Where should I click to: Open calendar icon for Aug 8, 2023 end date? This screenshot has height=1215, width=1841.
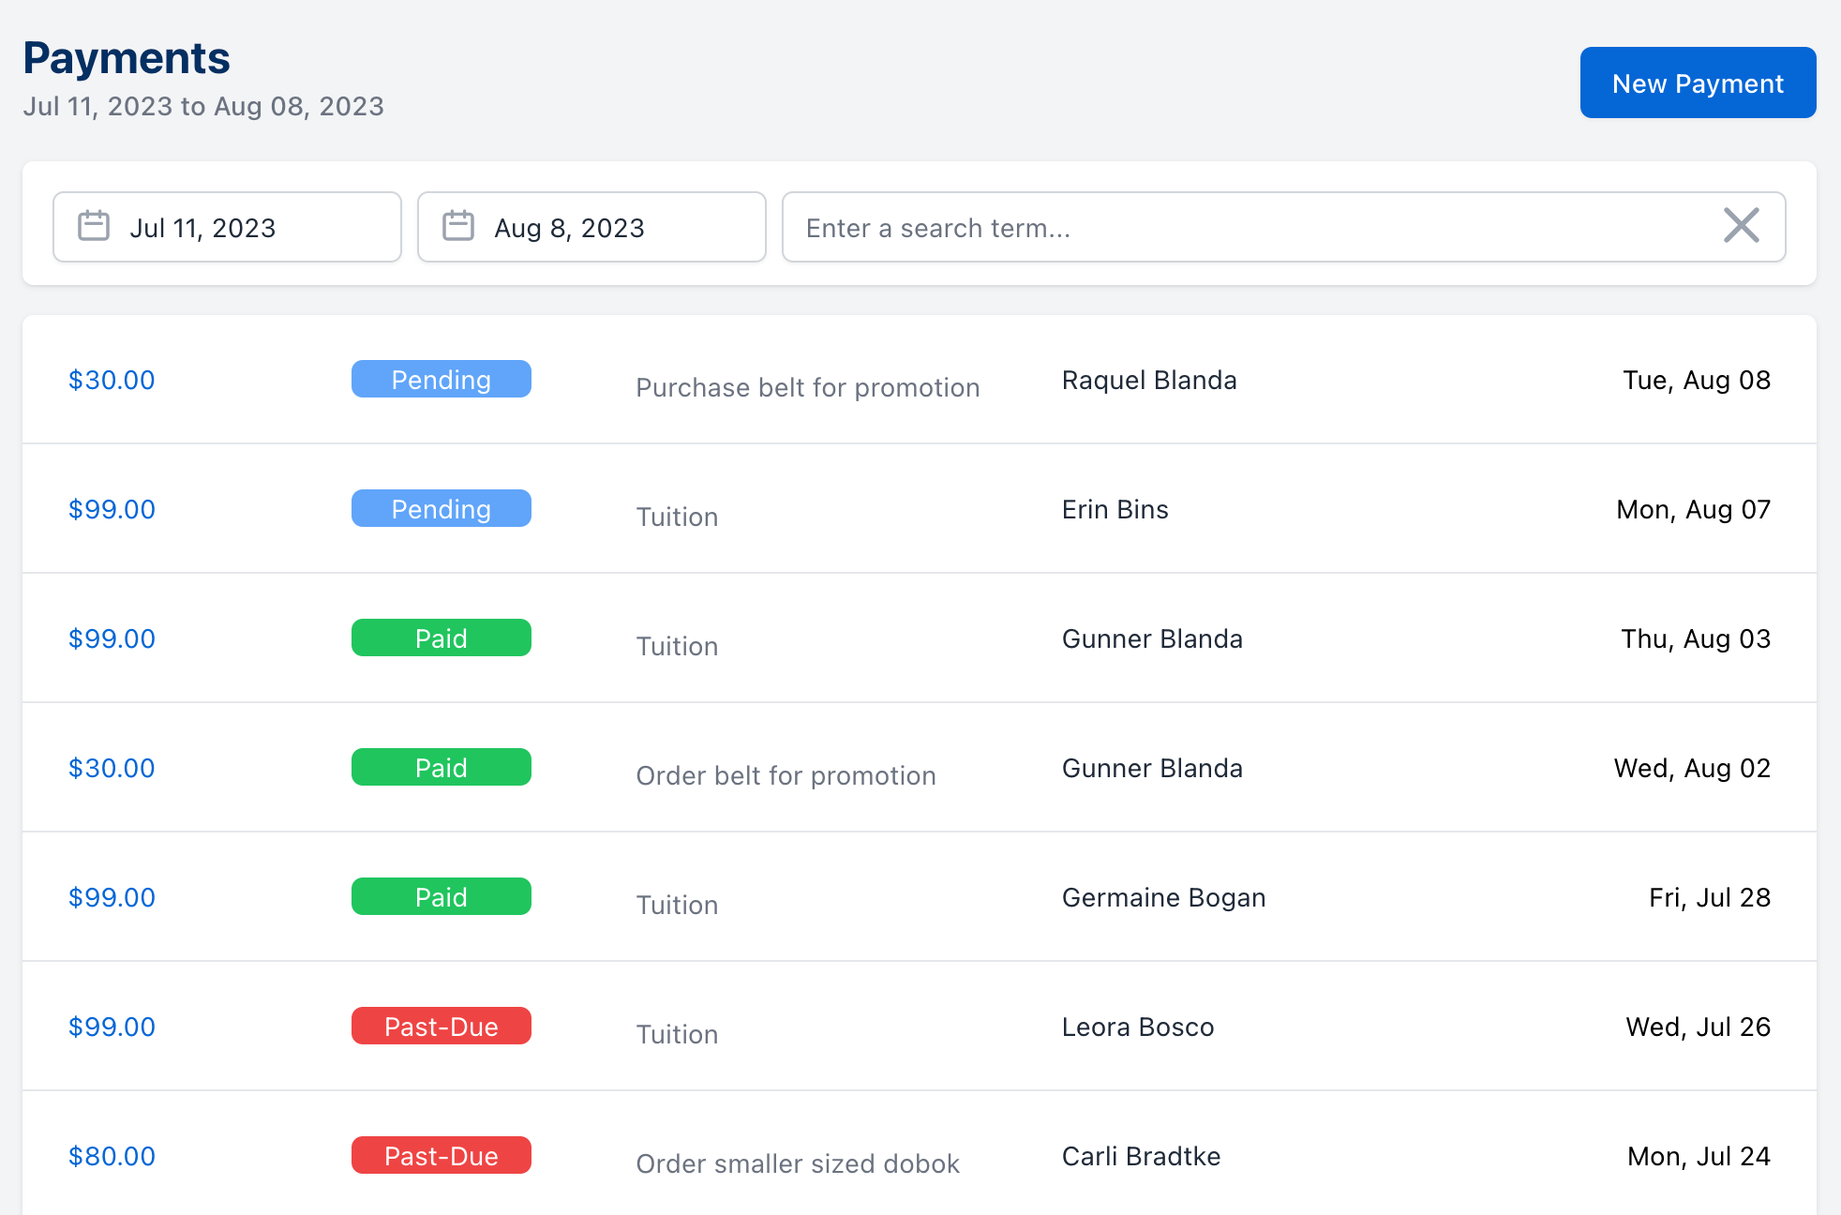458,226
